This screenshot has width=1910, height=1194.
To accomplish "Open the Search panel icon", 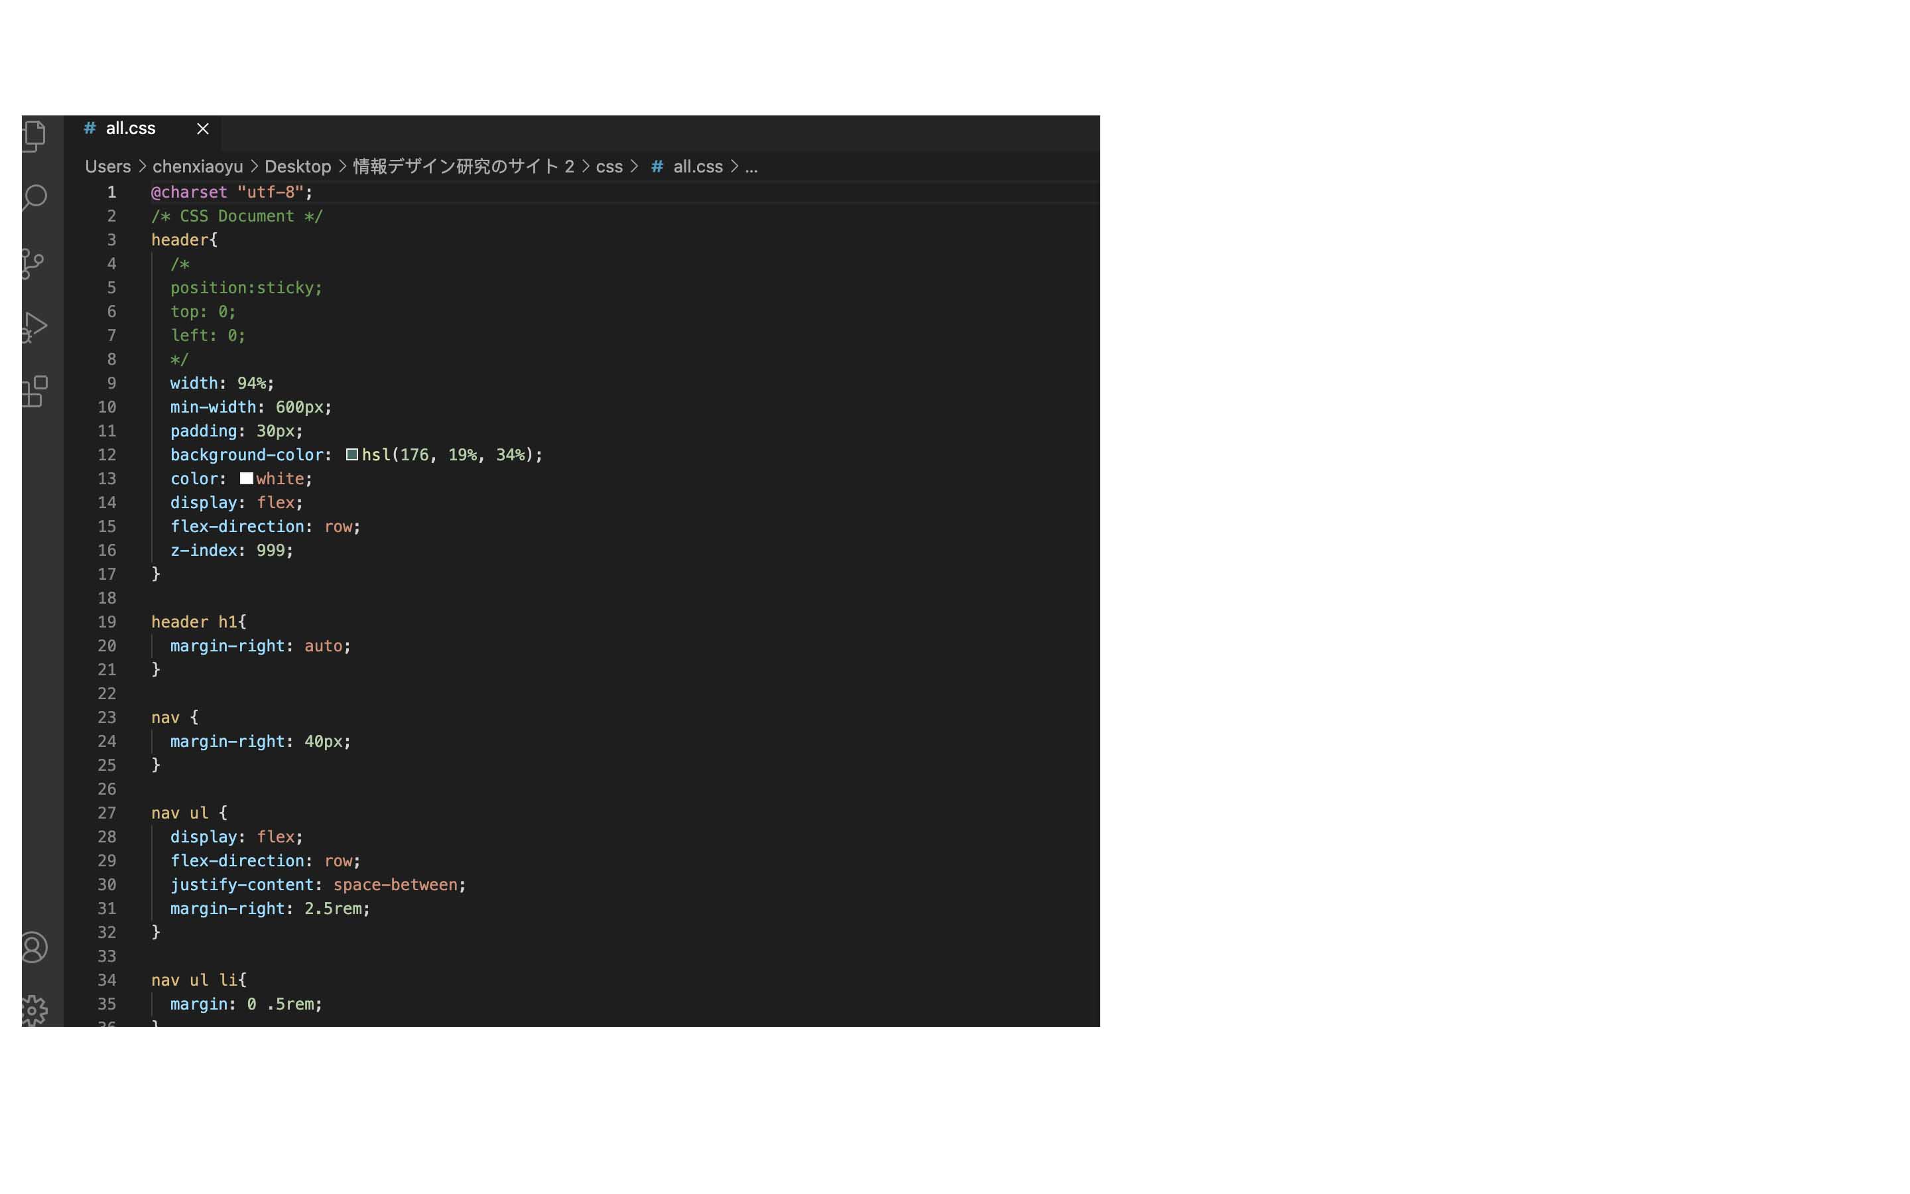I will (34, 198).
